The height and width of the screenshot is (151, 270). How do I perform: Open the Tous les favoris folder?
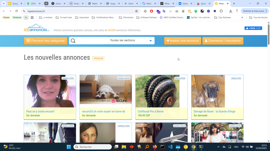click(x=258, y=18)
